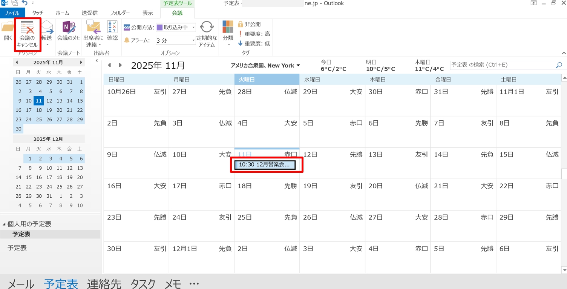567x289 pixels.
Task: Switch to メール in bottom navigation
Action: coord(21,284)
